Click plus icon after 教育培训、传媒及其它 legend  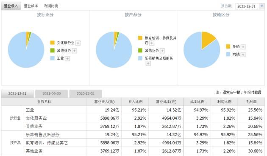pos(152,43)
